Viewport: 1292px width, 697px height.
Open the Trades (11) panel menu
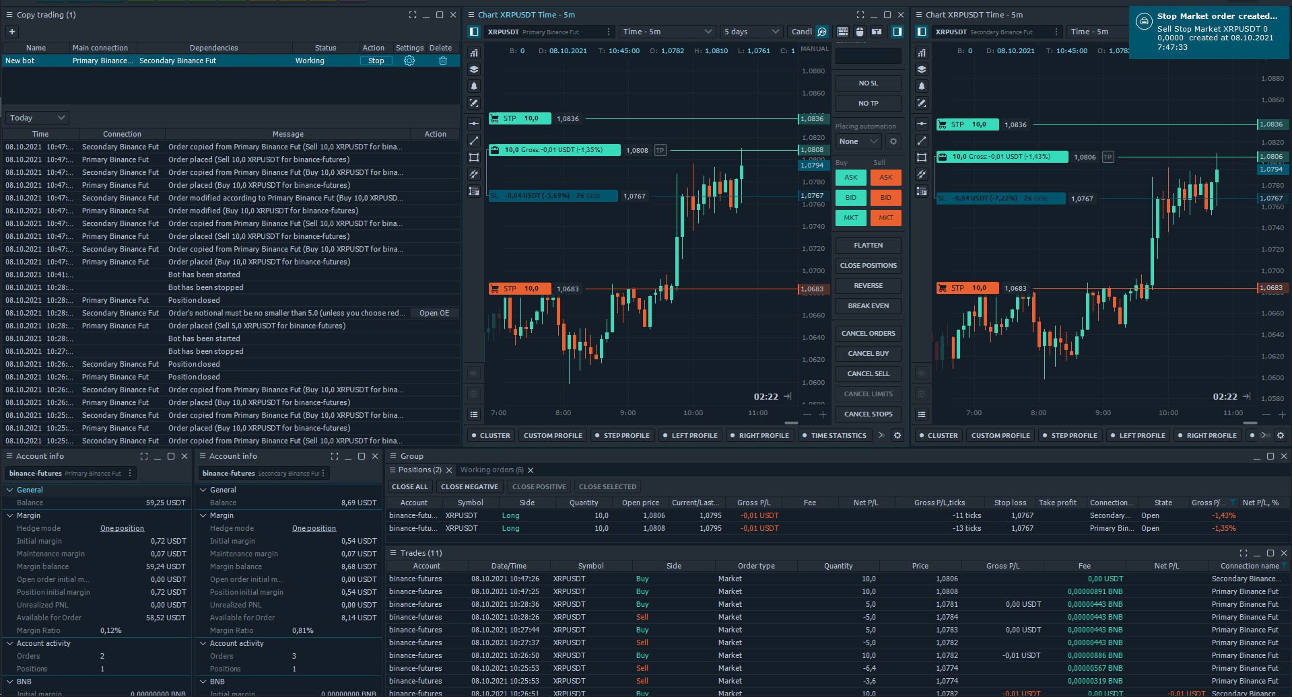tap(393, 553)
